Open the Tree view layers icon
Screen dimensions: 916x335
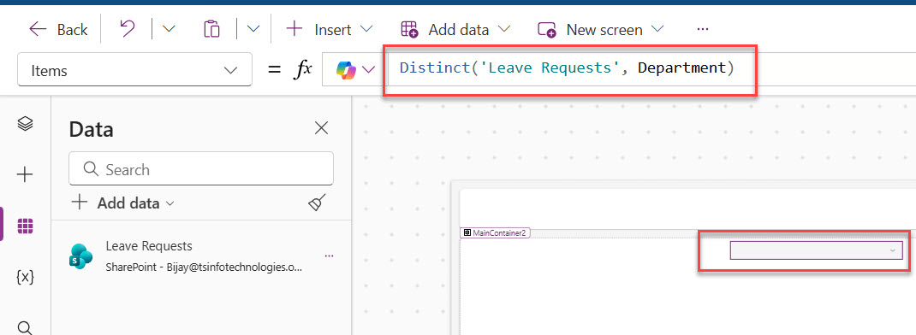[x=25, y=124]
